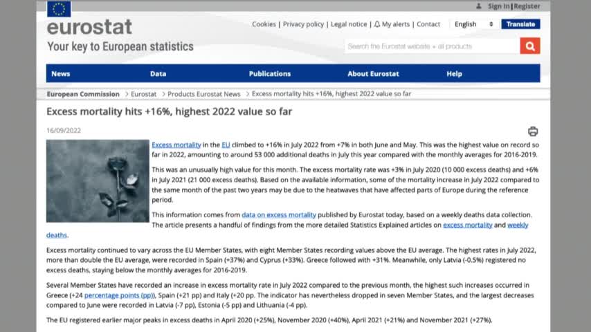This screenshot has height=332, width=591.
Task: Open the Cookies link
Action: [264, 24]
